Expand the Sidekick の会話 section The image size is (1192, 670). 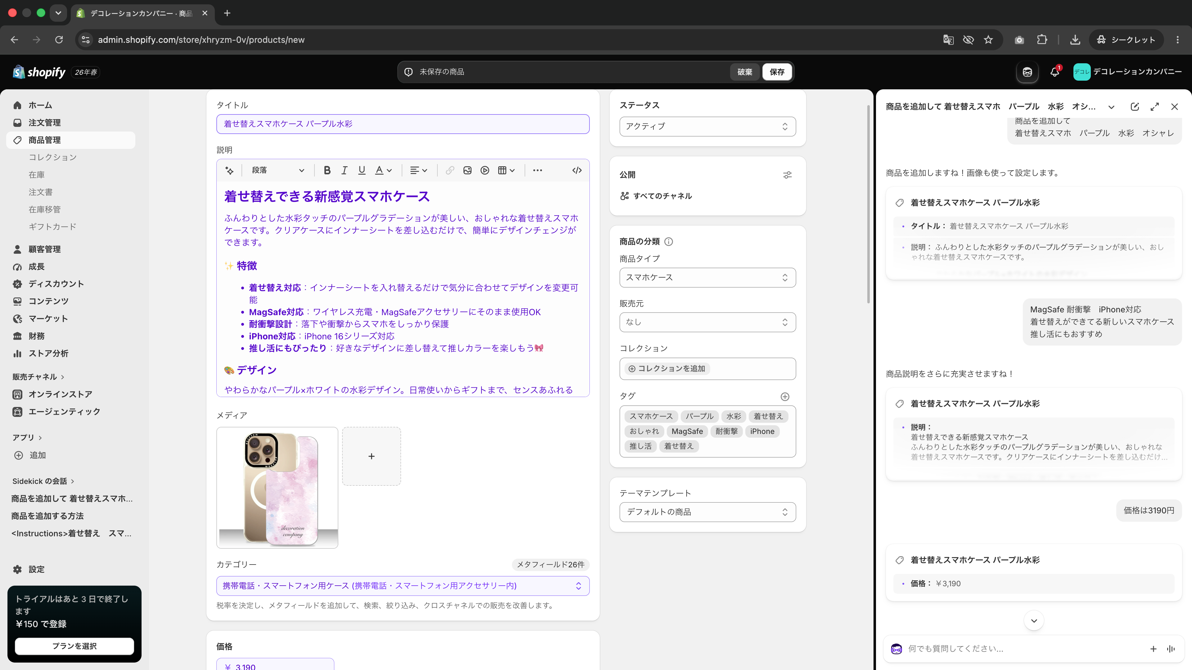coord(43,481)
